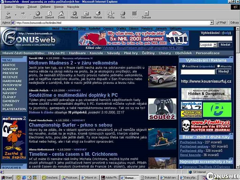Viewport: 240px width, 180px height.
Task: Expand the address bar dropdown arrow
Action: coord(212,22)
